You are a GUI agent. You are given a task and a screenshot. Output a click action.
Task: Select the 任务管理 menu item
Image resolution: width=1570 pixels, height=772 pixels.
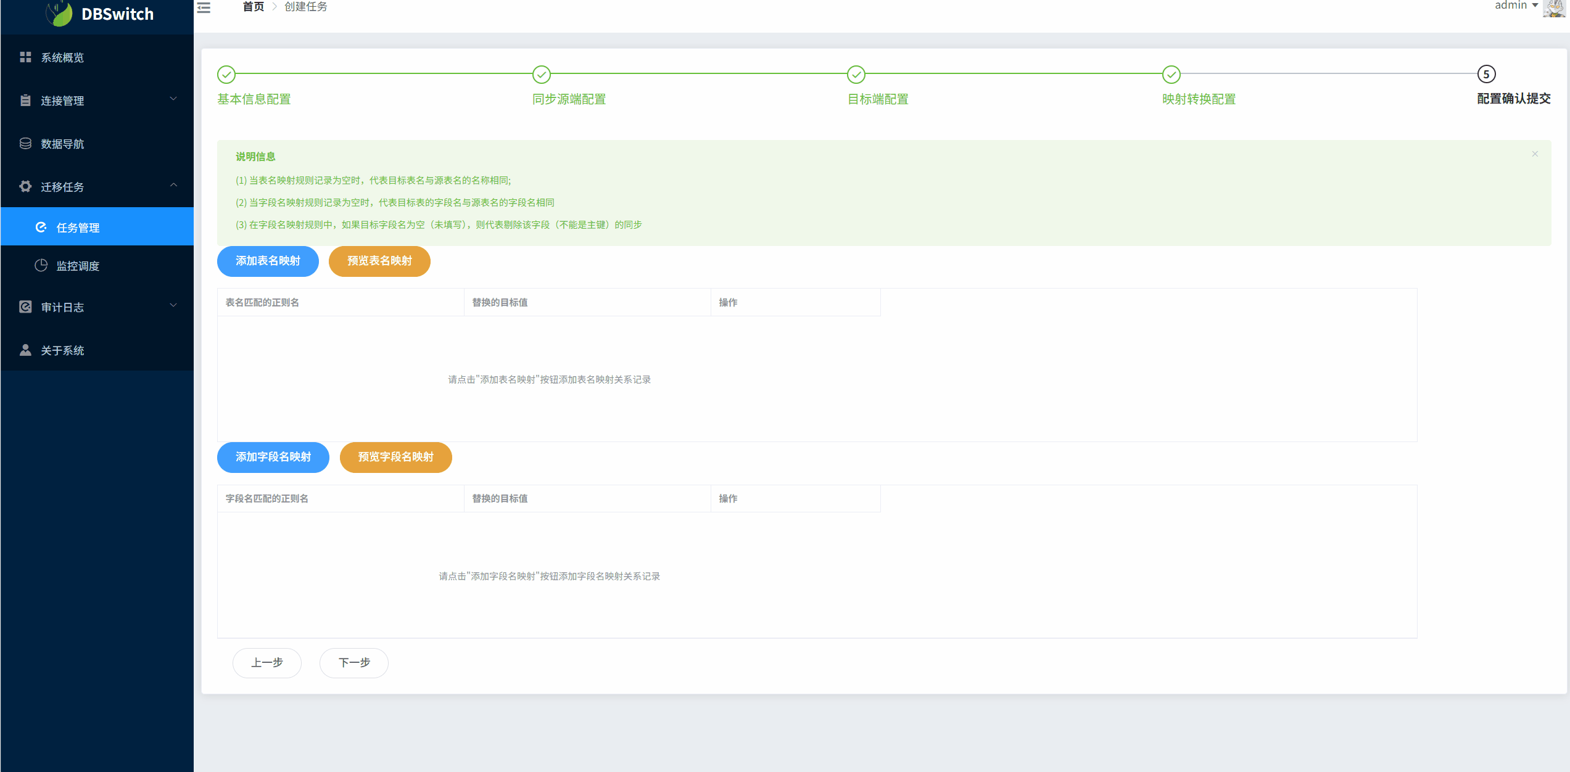[x=78, y=228]
